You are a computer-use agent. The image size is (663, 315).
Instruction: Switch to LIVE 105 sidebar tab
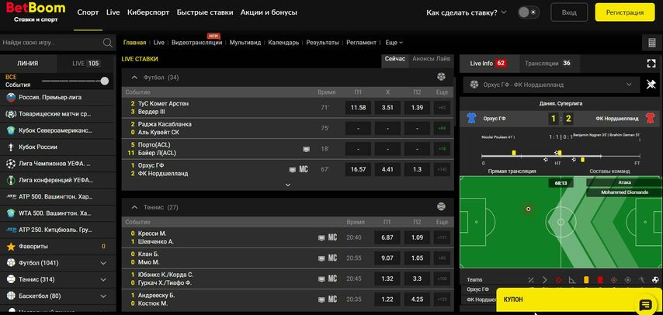(x=86, y=64)
